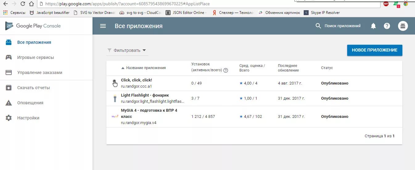Click the Click, click, click! app icon

click(x=114, y=83)
